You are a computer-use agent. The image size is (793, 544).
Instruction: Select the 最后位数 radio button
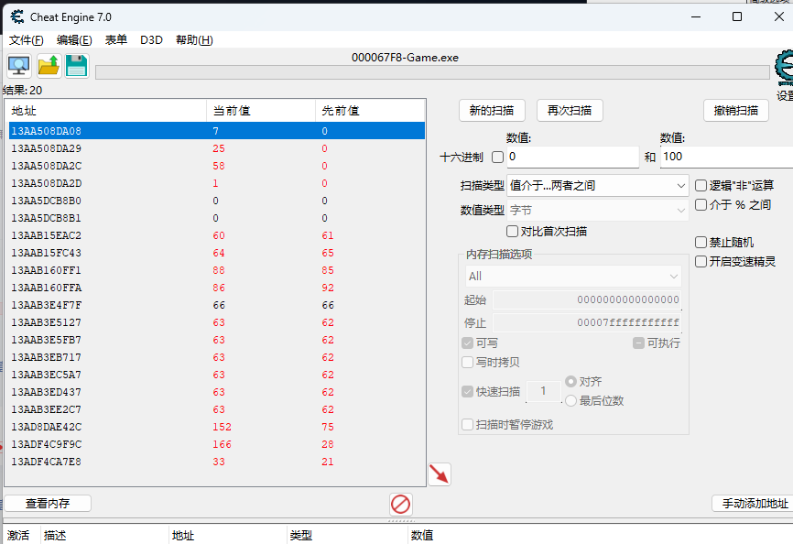(571, 401)
